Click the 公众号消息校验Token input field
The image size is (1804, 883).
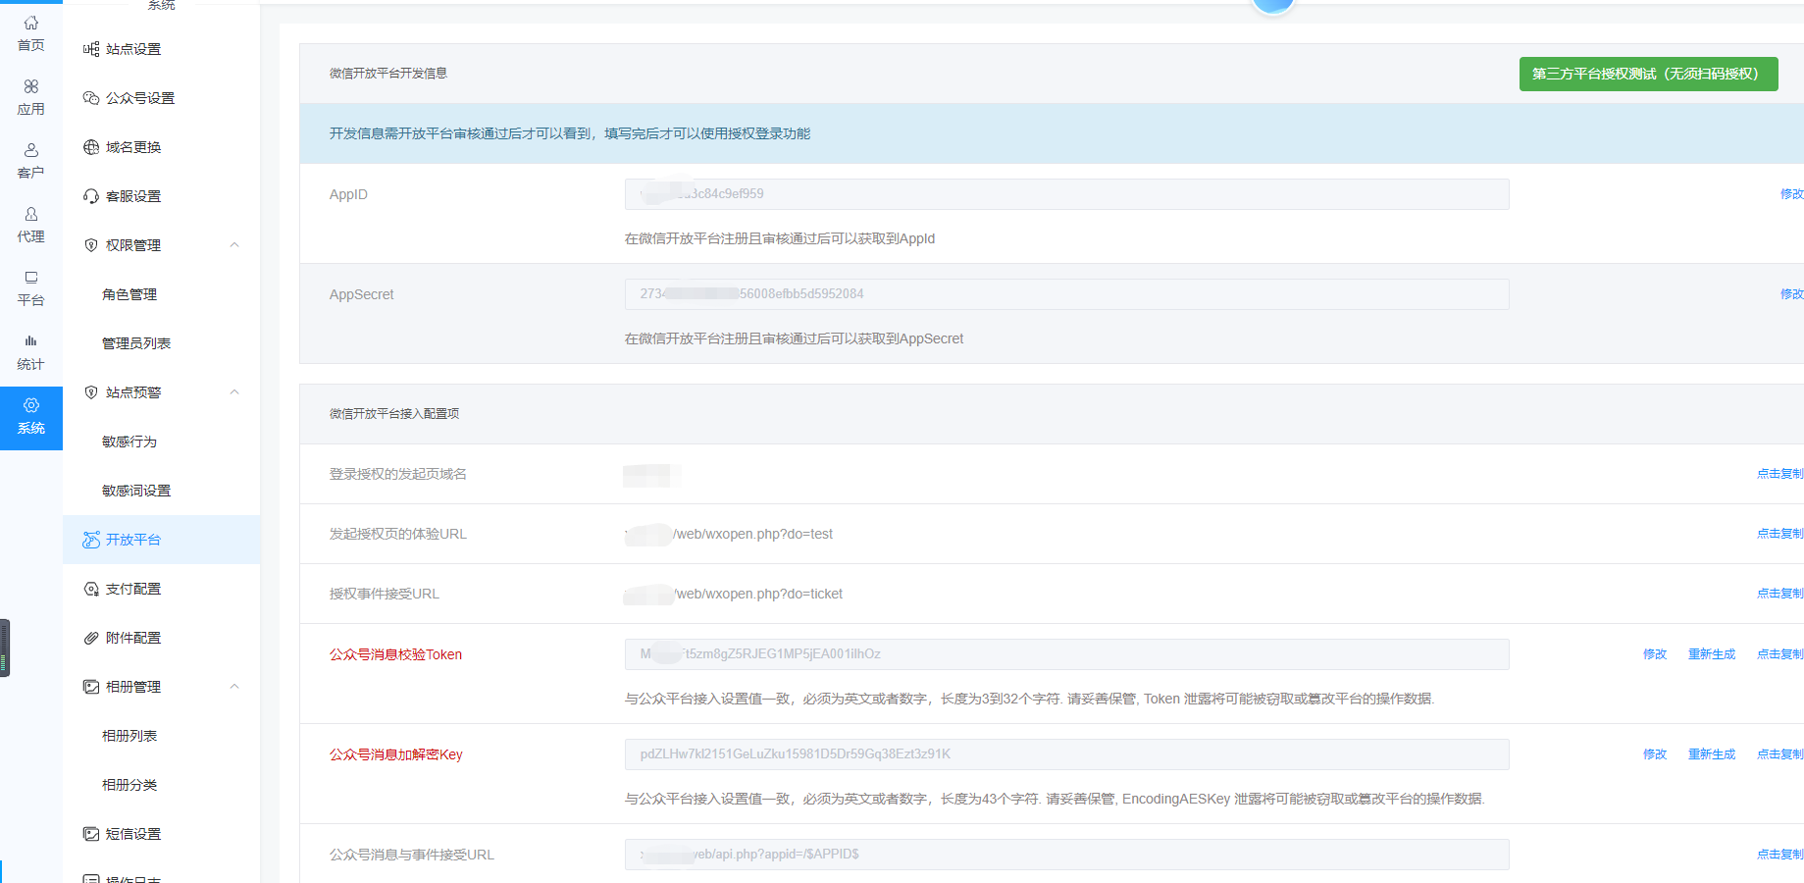[x=1066, y=654]
